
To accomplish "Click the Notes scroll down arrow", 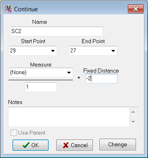I will tap(133, 122).
